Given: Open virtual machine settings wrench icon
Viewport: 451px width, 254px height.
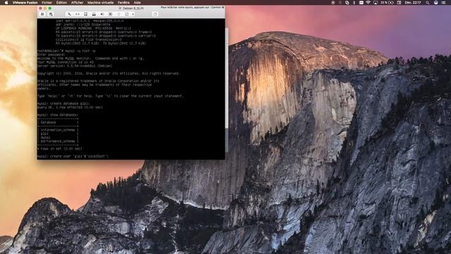Looking at the screenshot, I should [69, 14].
